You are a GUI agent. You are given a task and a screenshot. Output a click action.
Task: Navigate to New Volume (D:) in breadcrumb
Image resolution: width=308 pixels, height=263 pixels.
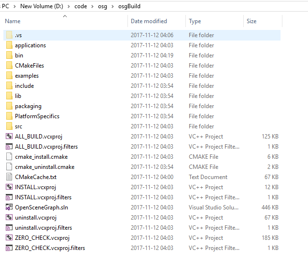(x=42, y=6)
